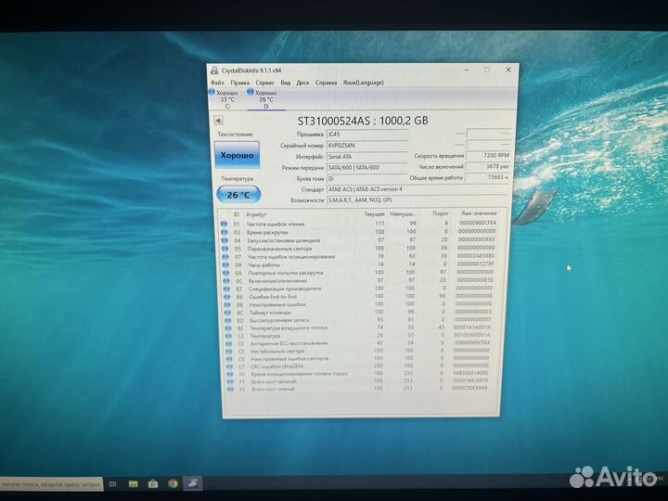Click the Прошивка field showing JC45
The image size is (668, 501).
[x=367, y=135]
